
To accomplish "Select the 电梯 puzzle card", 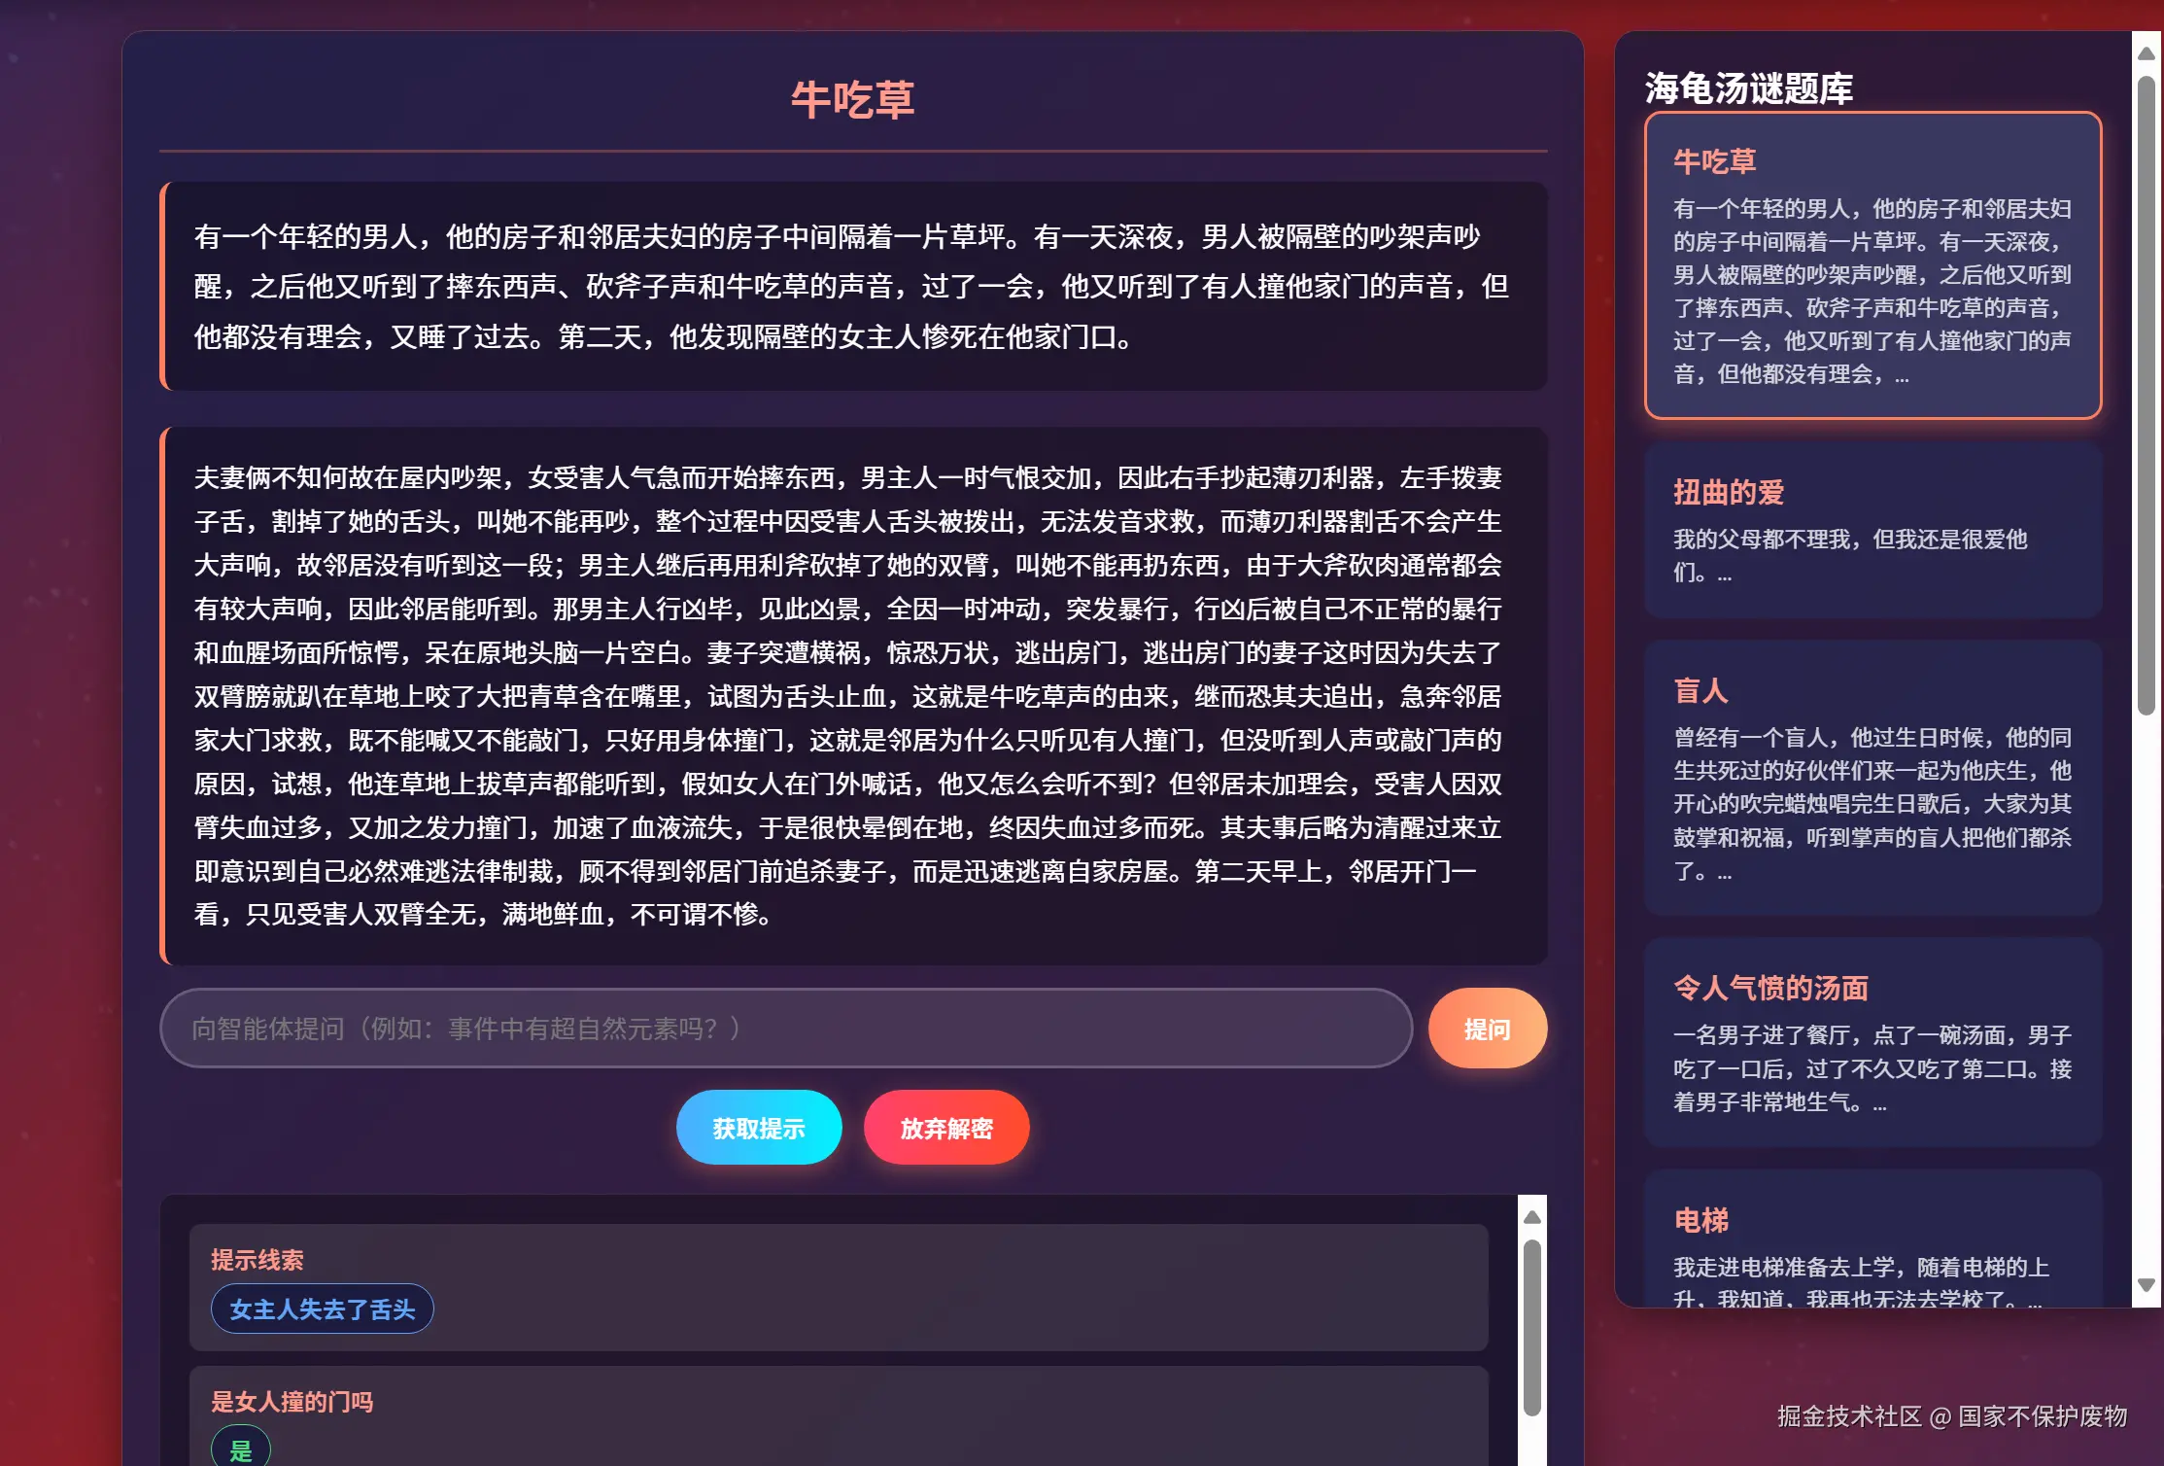I will [x=1872, y=1244].
